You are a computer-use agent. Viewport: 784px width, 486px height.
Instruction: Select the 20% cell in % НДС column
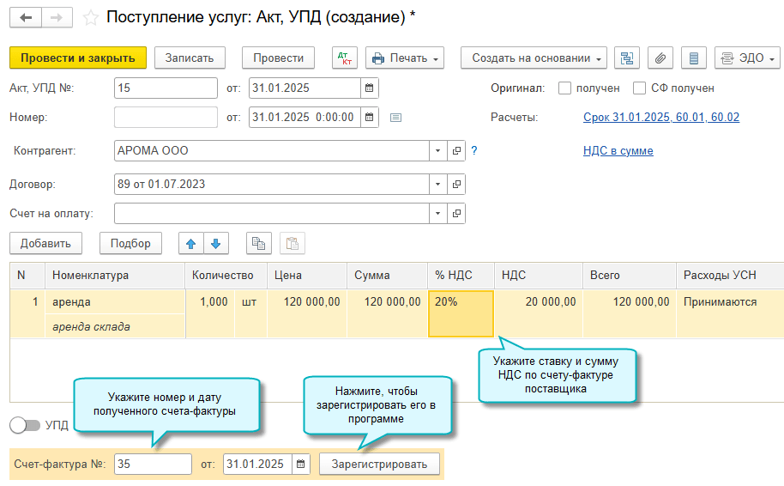461,313
